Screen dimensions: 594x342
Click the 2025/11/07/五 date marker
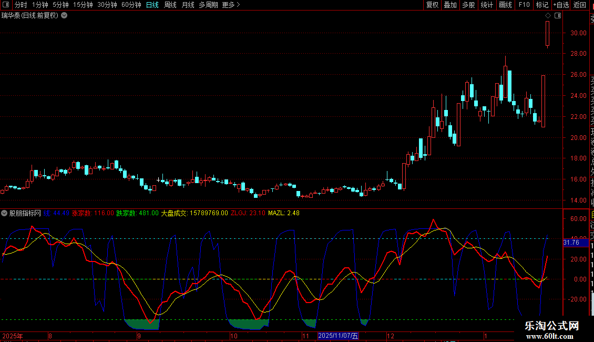pos(338,336)
